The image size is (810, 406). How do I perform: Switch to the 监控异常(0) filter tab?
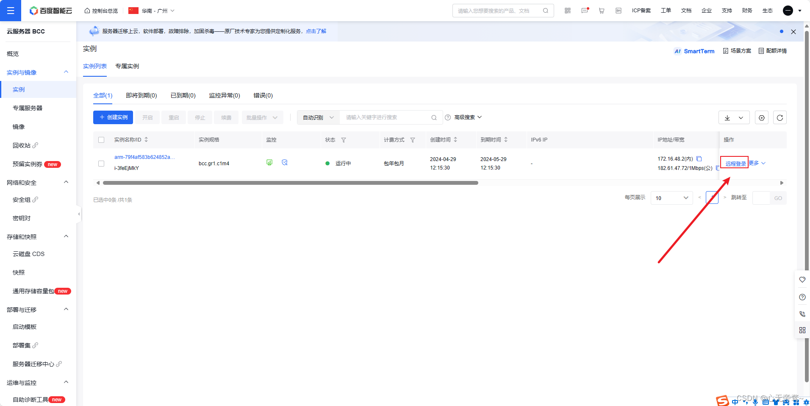tap(225, 95)
